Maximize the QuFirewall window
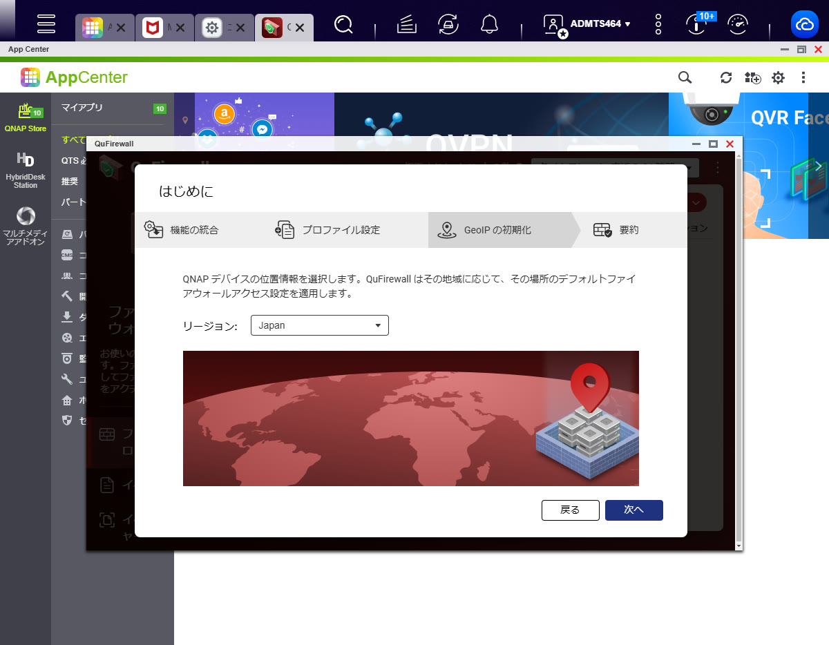Viewport: 829px width, 645px height. coord(714,144)
